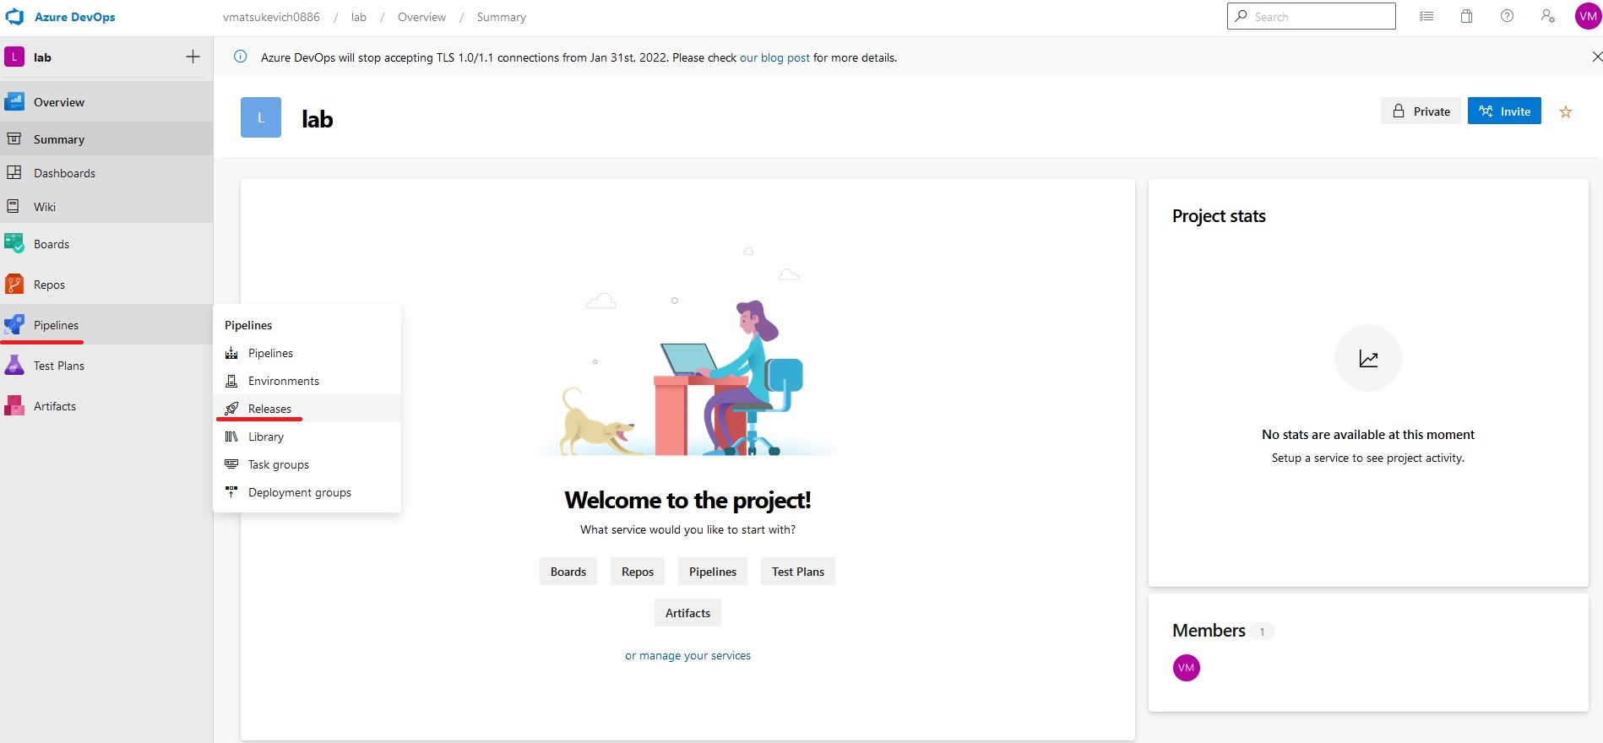Screen dimensions: 1603x743
Task: Select Library in the flyout menu
Action: (307, 437)
